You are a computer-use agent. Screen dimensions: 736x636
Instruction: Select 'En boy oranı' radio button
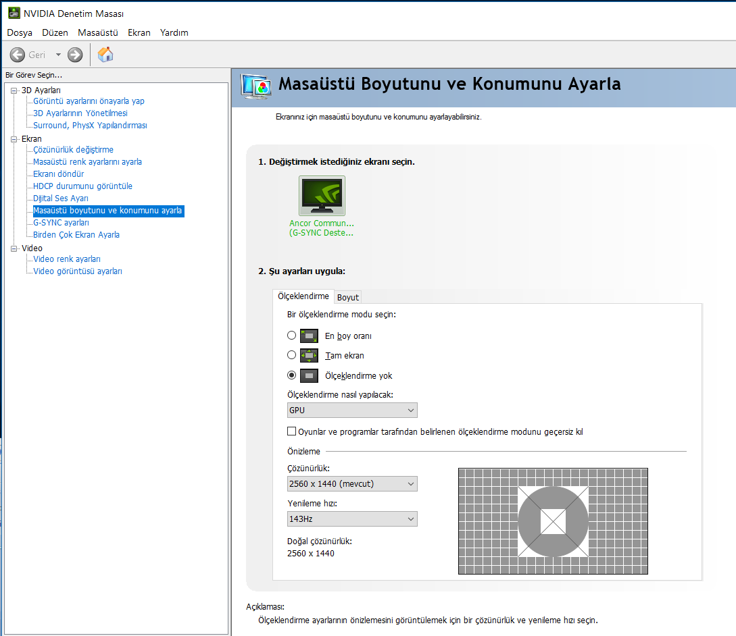pyautogui.click(x=291, y=336)
